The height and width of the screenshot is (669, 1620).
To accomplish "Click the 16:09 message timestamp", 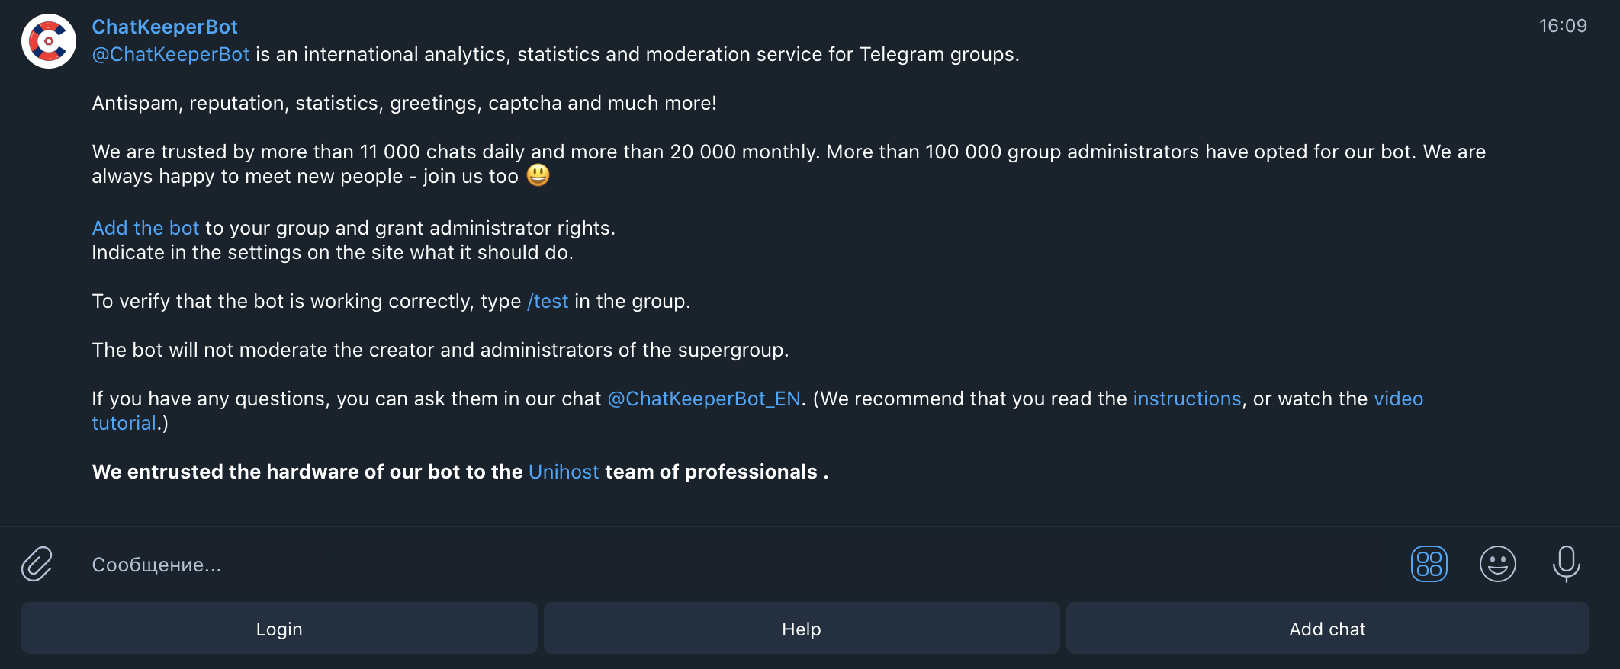I will point(1563,26).
